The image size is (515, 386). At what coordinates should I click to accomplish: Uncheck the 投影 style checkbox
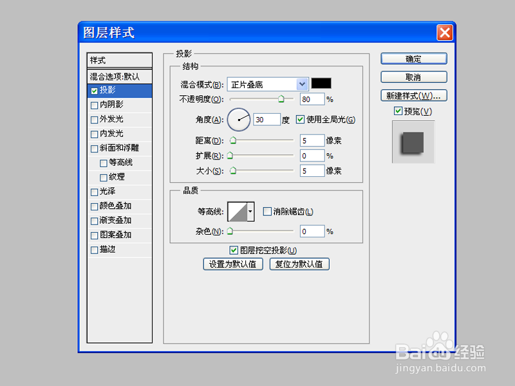point(94,91)
